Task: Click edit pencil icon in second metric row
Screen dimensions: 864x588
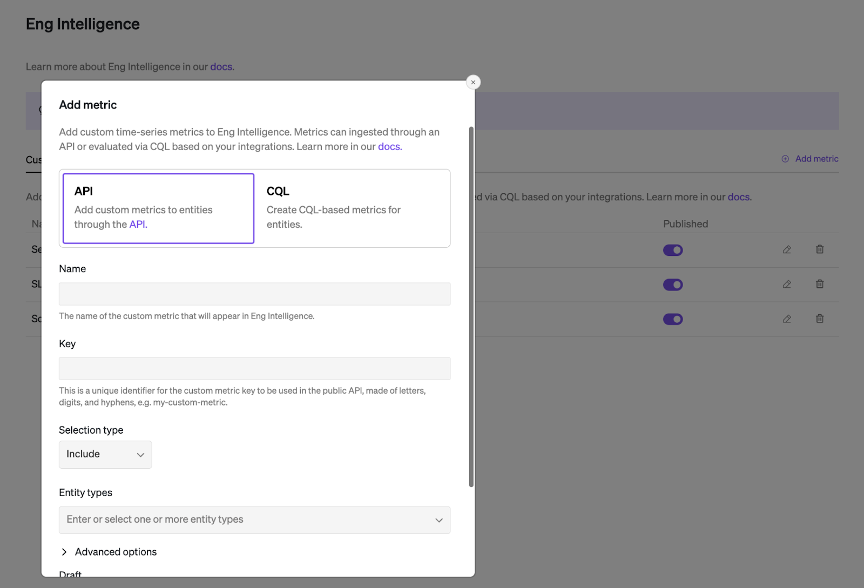Action: (x=787, y=284)
